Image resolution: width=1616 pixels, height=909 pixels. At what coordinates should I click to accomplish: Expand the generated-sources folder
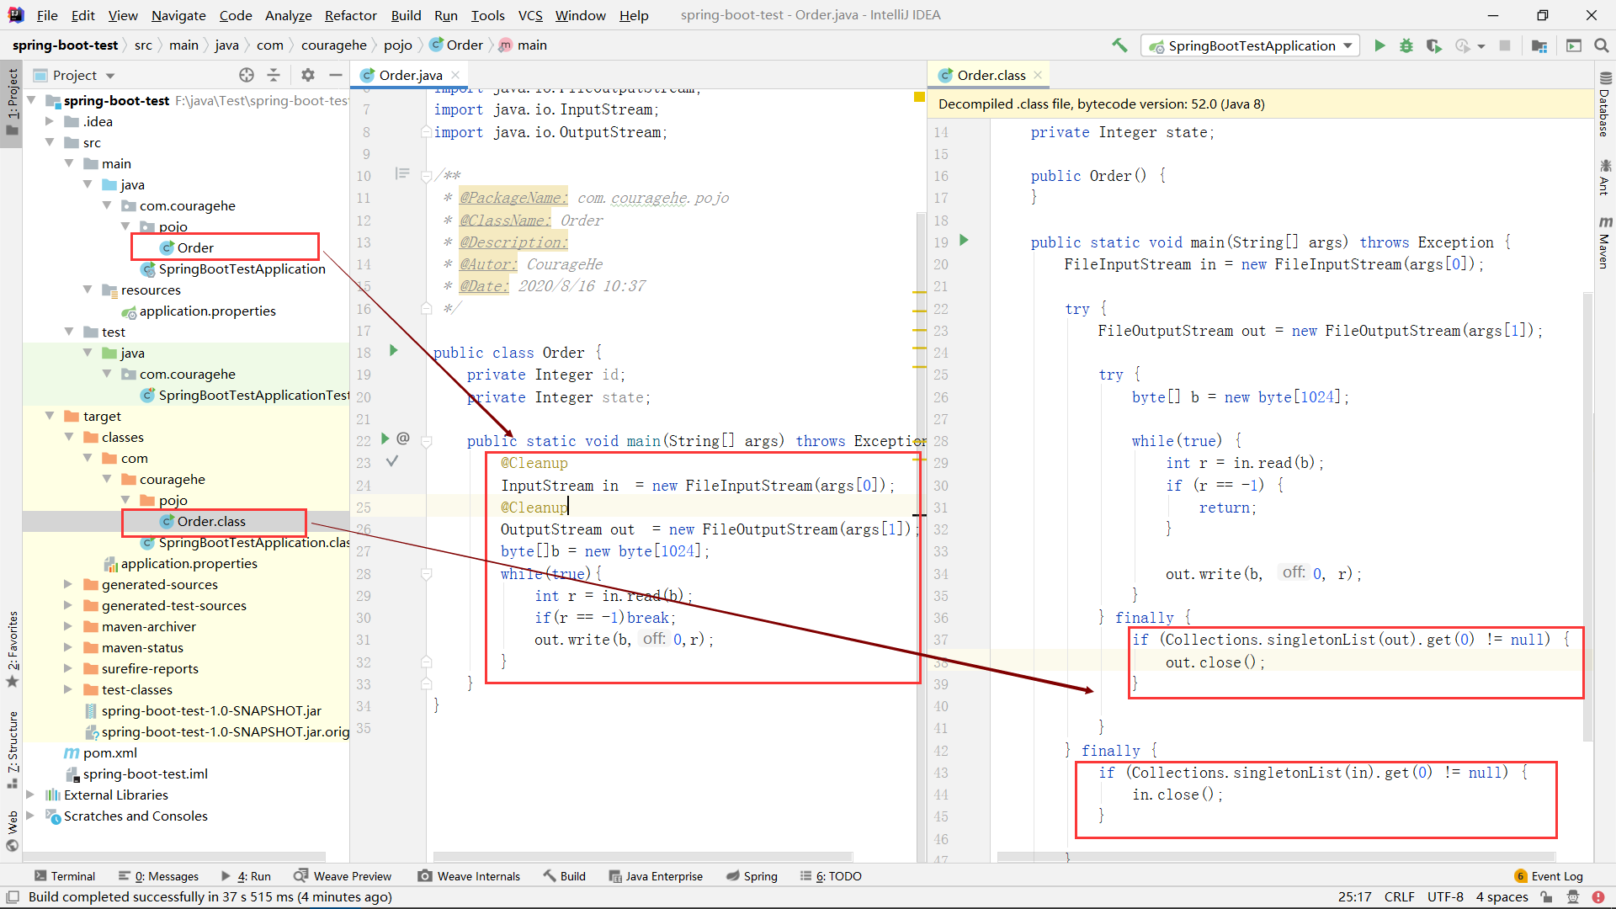(x=69, y=584)
